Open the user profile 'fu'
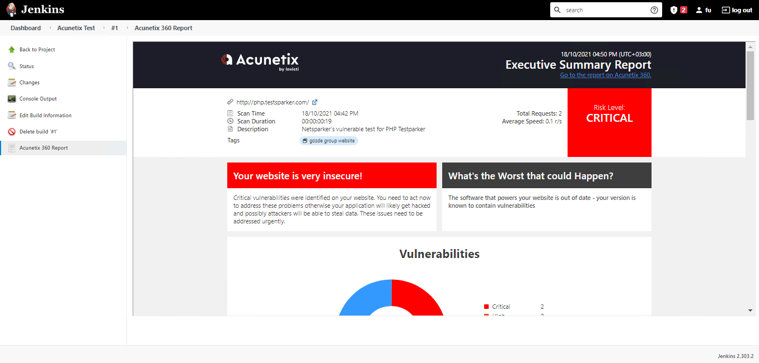 point(703,10)
